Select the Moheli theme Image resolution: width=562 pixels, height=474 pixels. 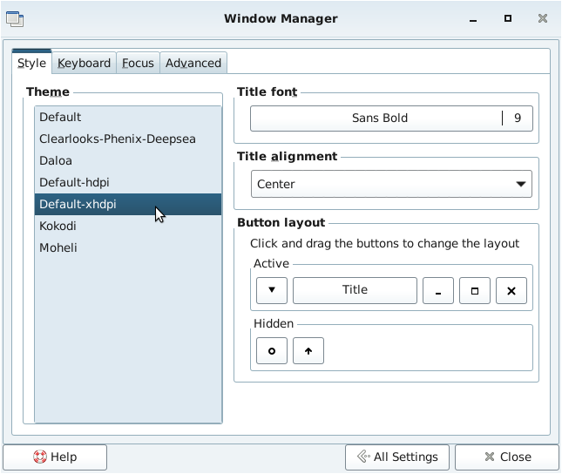(58, 247)
